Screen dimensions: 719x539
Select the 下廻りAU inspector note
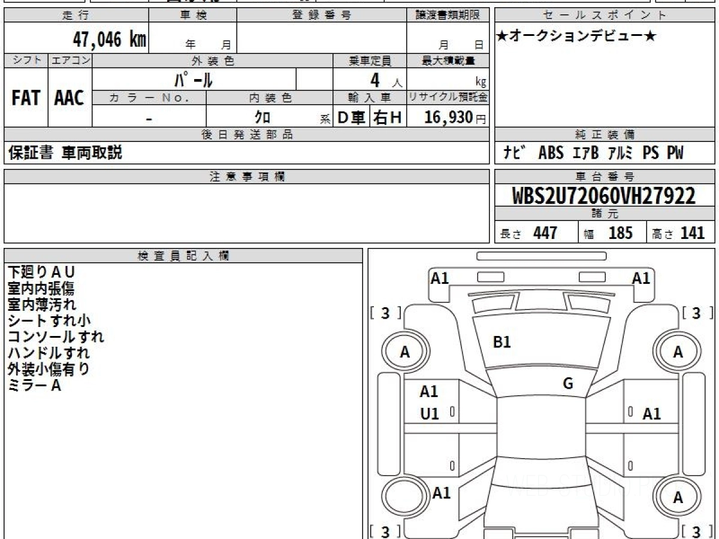click(x=42, y=272)
